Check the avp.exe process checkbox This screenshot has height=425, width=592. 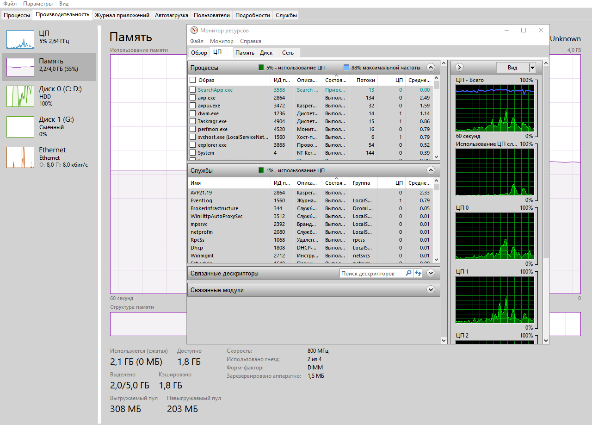(x=193, y=98)
